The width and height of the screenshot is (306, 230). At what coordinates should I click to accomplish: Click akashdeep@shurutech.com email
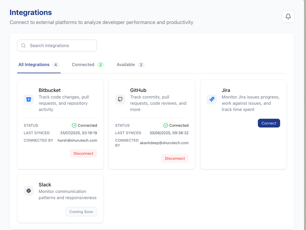pos(164,143)
